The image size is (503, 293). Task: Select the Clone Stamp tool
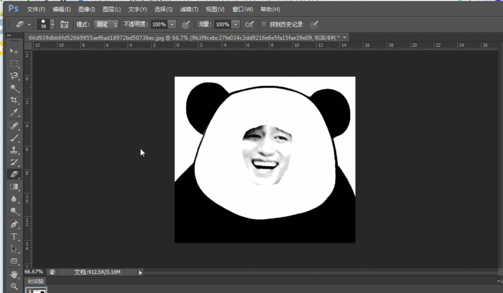tap(14, 150)
